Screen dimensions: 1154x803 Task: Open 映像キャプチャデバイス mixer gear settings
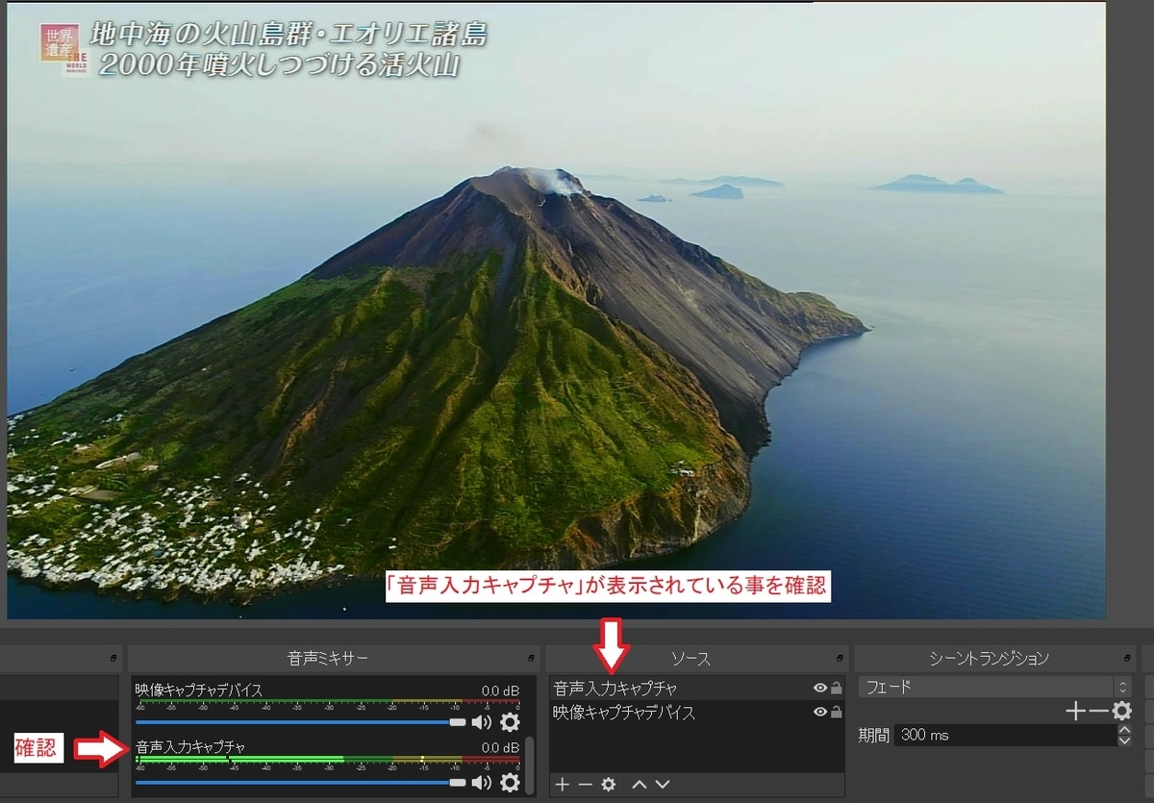pos(510,722)
